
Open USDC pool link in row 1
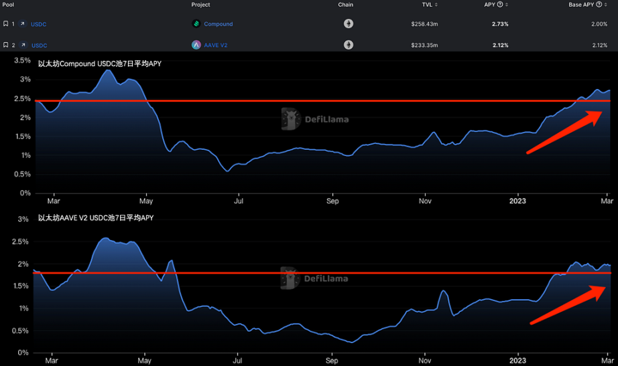(39, 24)
